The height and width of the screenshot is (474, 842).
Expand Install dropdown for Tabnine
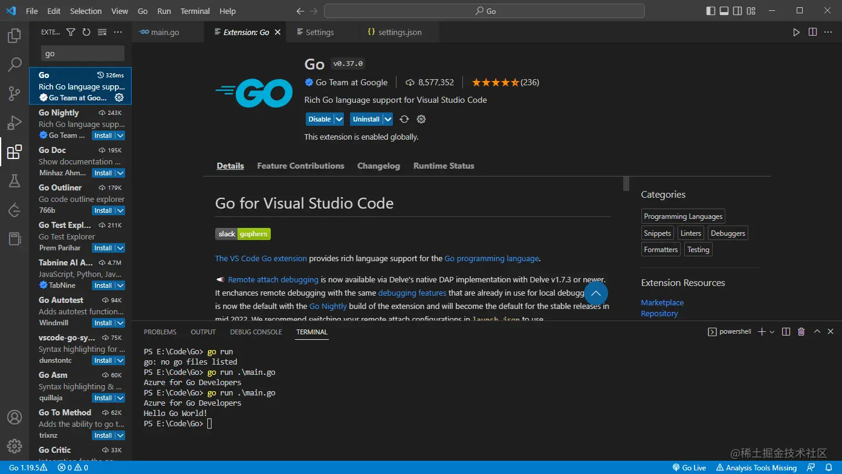tap(120, 285)
